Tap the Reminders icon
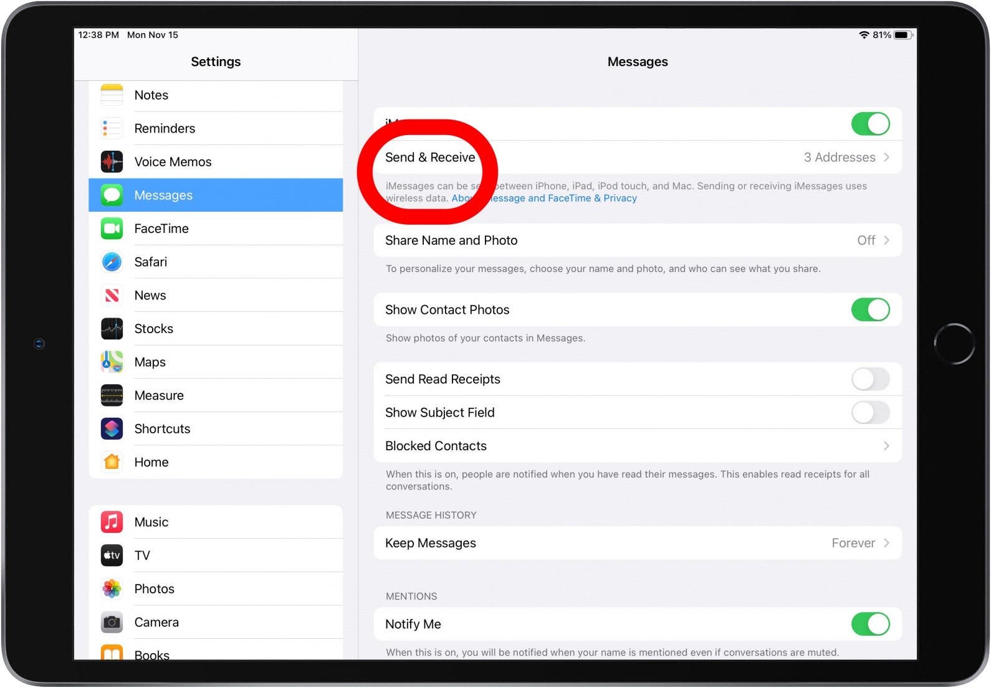Screen dimensions: 991x688 pyautogui.click(x=112, y=128)
